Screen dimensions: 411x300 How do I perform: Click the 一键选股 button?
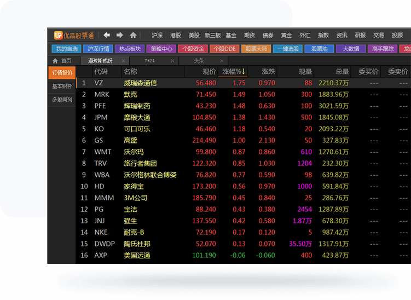click(288, 49)
